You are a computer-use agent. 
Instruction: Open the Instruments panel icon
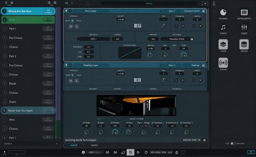click(x=244, y=12)
